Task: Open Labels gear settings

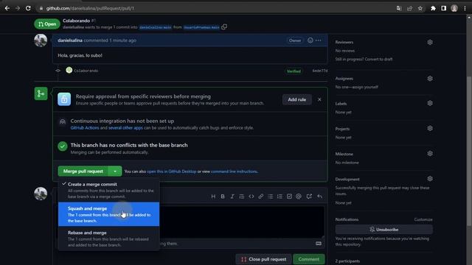Action: [x=430, y=103]
